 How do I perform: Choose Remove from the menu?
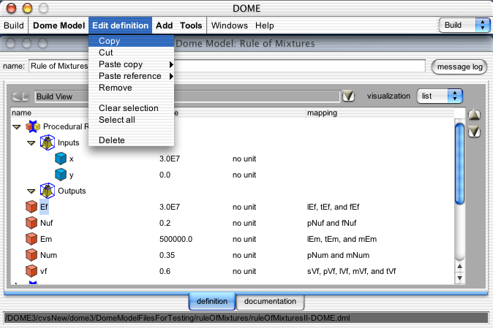[x=131, y=88]
